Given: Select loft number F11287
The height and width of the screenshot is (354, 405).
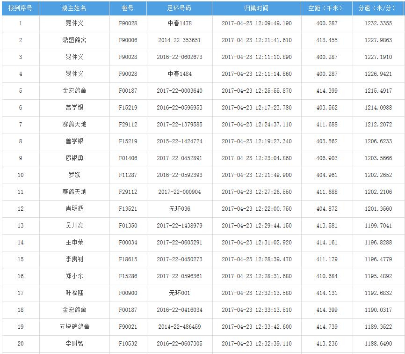Looking at the screenshot, I should [128, 175].
